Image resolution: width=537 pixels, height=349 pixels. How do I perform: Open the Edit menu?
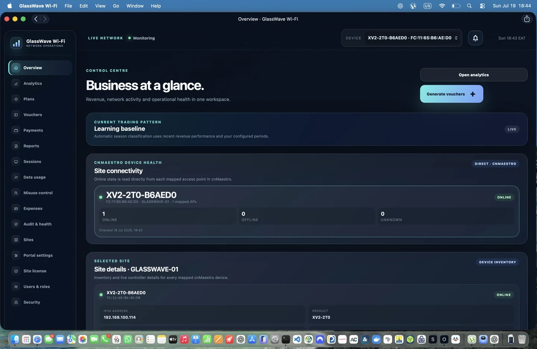coord(84,6)
